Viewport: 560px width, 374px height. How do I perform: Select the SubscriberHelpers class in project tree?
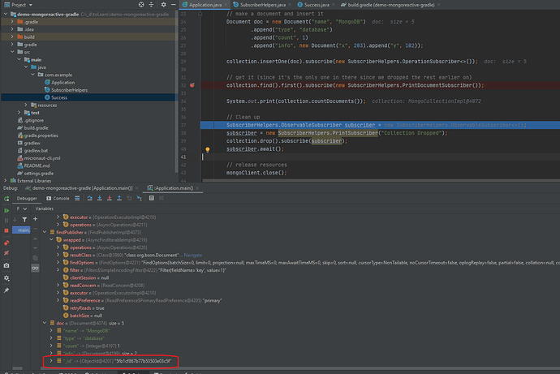click(68, 90)
